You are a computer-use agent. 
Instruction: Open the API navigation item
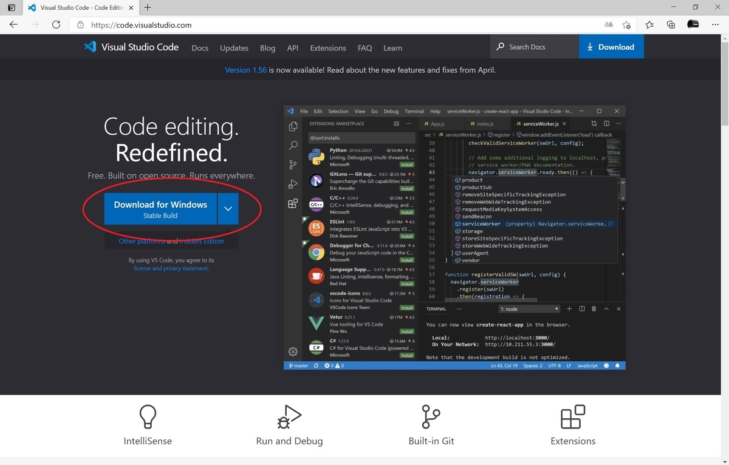click(293, 48)
